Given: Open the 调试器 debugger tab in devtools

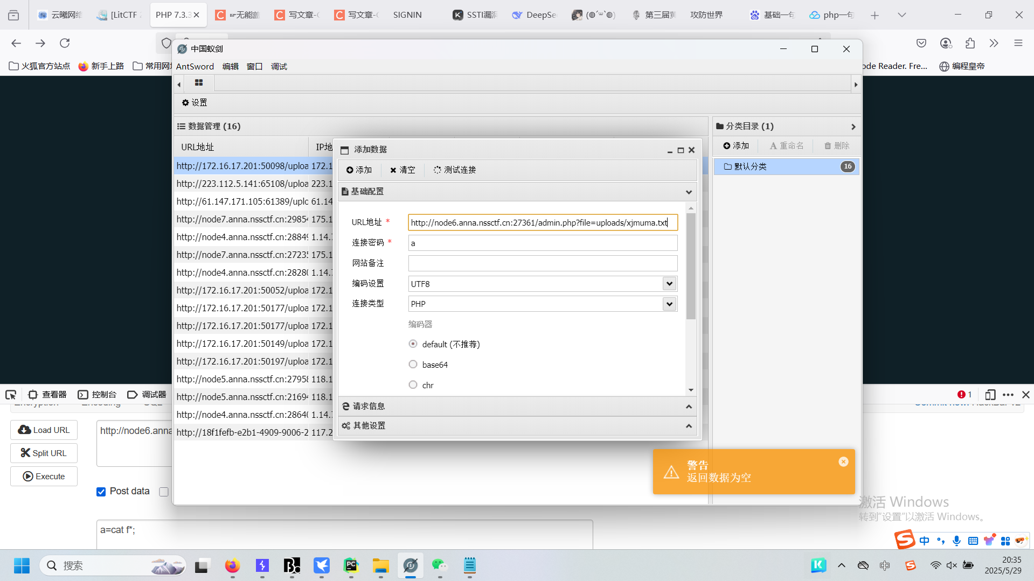Looking at the screenshot, I should click(x=147, y=395).
